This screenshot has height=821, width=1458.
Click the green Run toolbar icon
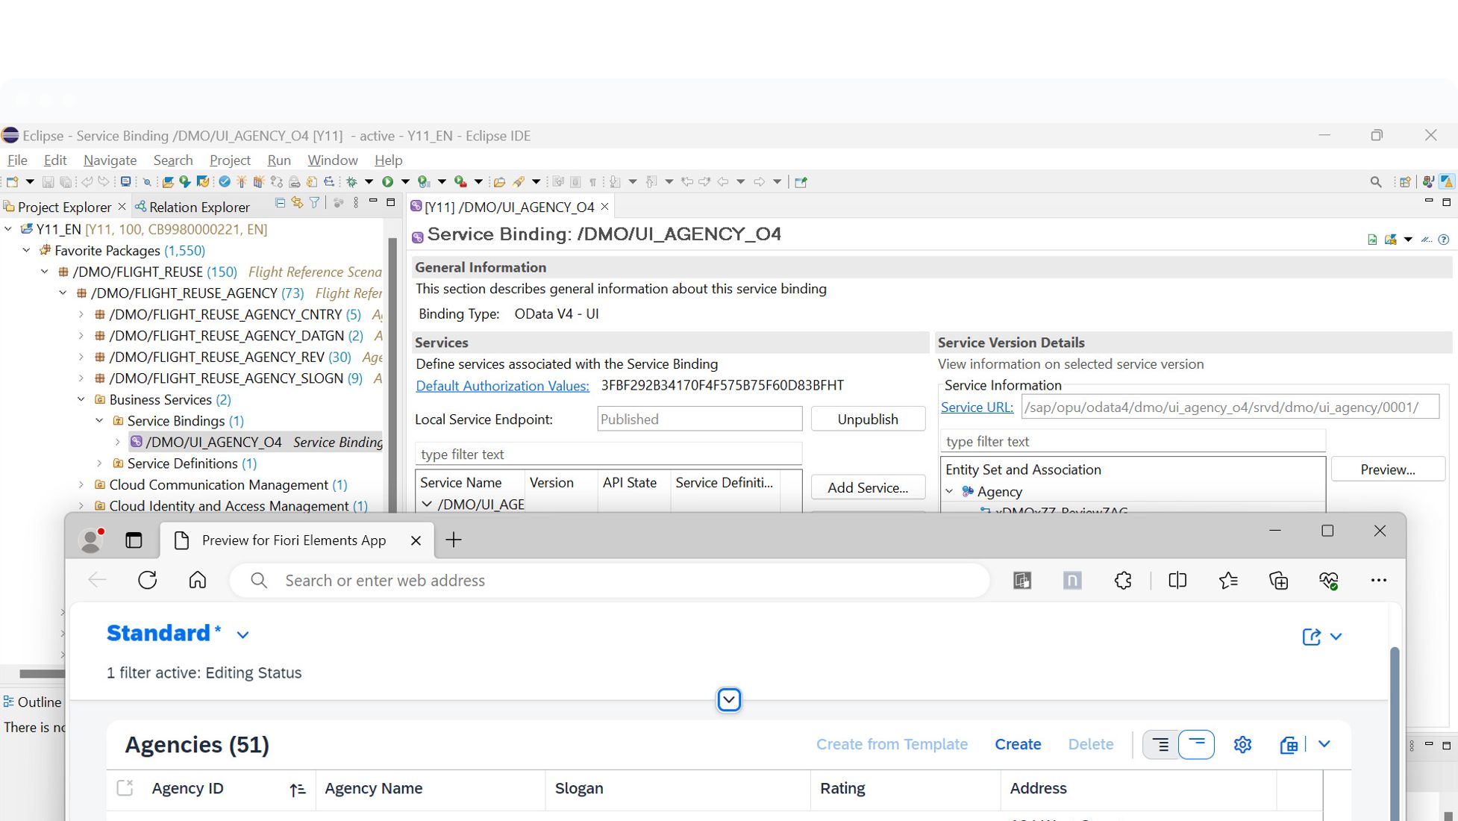(387, 181)
